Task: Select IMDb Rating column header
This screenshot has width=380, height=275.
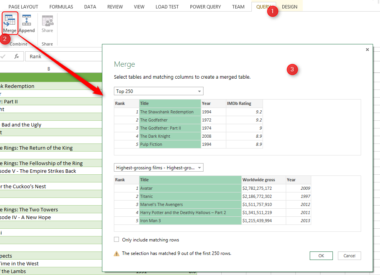Action: coord(244,103)
